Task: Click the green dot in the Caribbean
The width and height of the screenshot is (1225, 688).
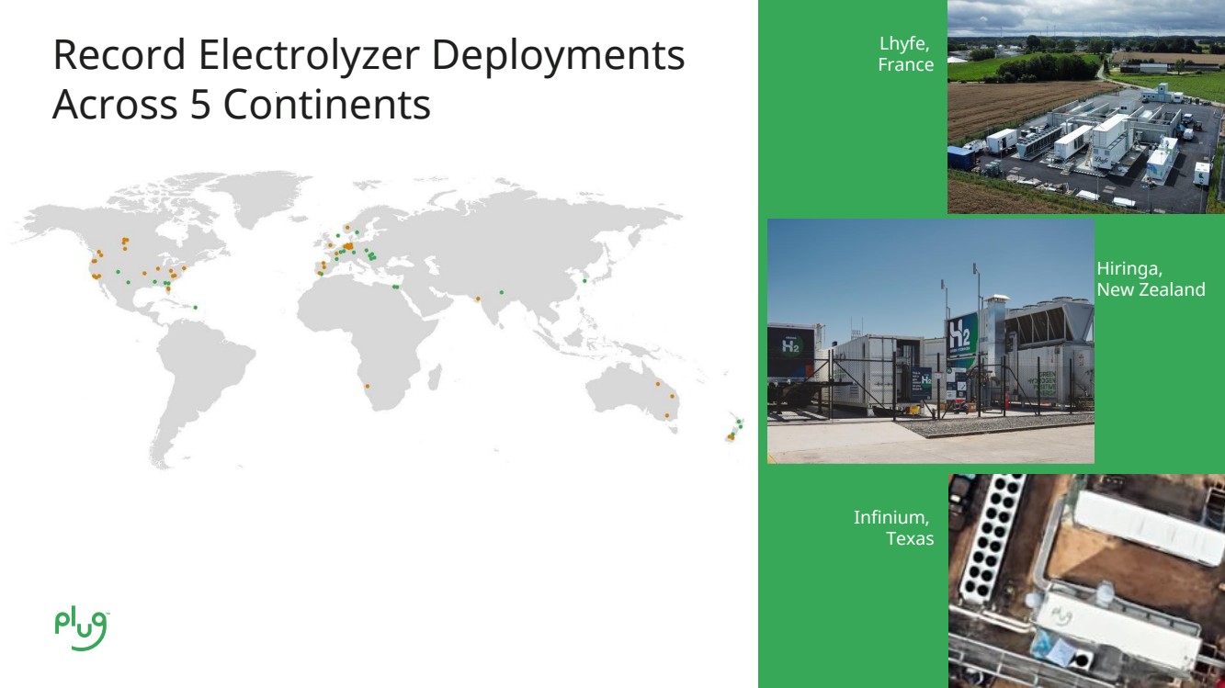Action: (x=196, y=307)
